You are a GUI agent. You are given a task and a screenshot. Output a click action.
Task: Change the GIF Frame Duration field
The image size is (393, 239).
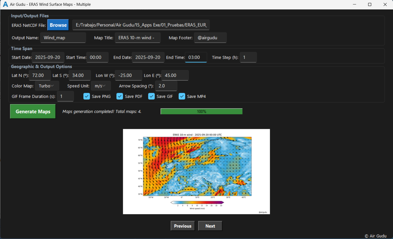tap(65, 96)
